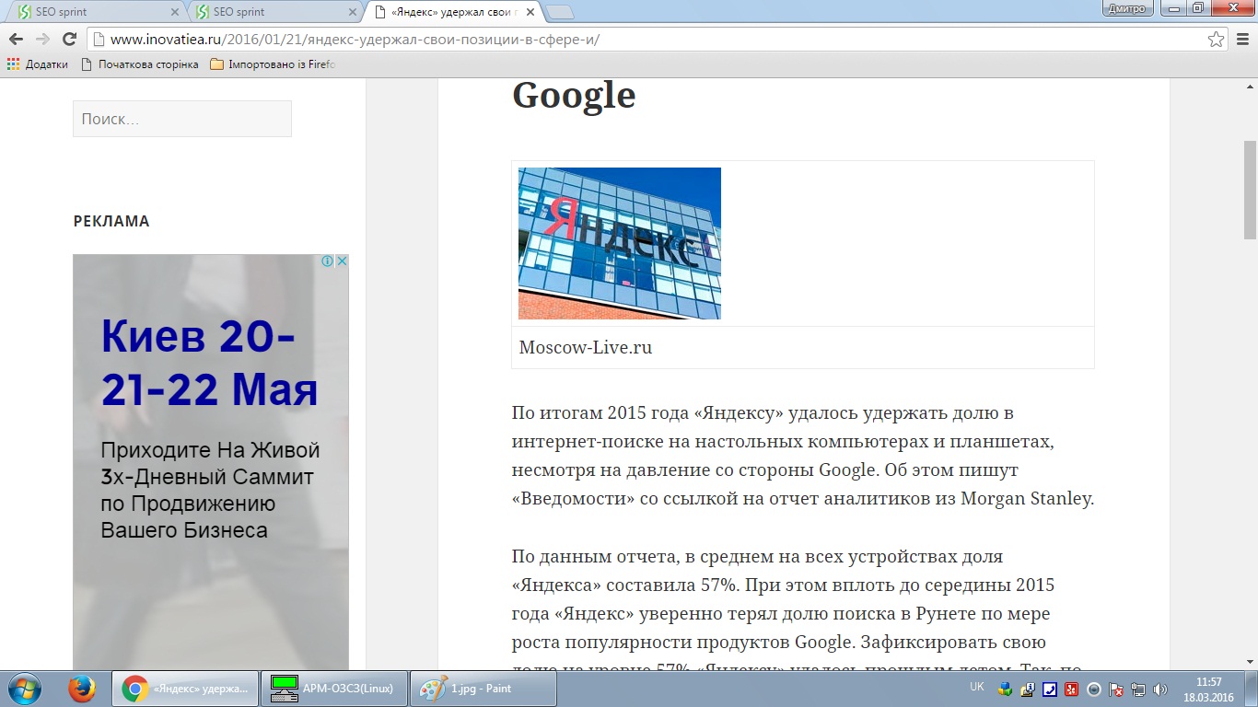Image resolution: width=1258 pixels, height=707 pixels.
Task: Open the Початкова сторінка bookmark
Action: [140, 64]
